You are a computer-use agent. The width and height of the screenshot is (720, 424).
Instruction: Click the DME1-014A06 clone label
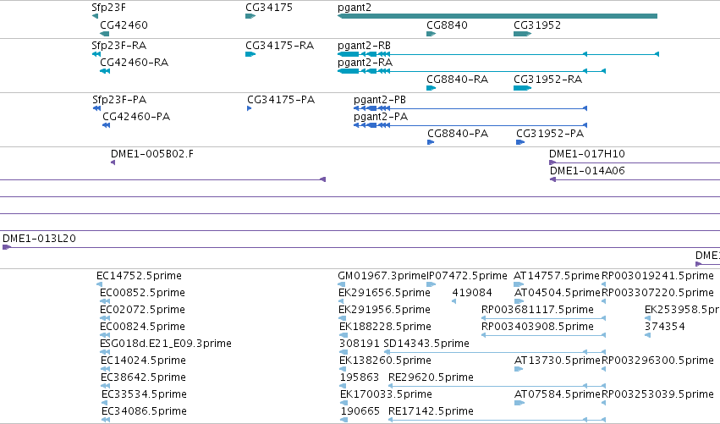pyautogui.click(x=587, y=171)
